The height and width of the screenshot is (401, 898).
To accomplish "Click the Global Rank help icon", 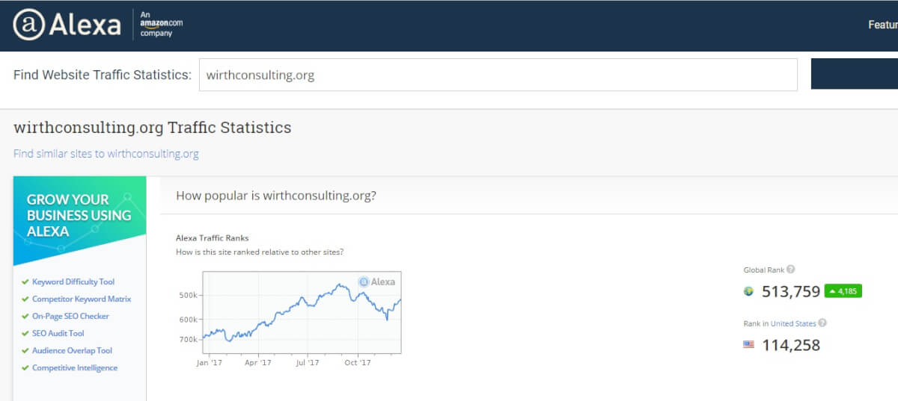I will (791, 270).
